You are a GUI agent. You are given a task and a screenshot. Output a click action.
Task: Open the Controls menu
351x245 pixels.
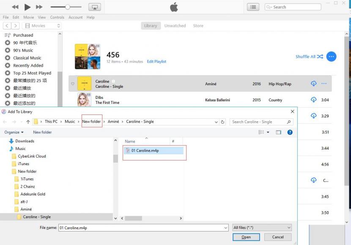[57, 17]
